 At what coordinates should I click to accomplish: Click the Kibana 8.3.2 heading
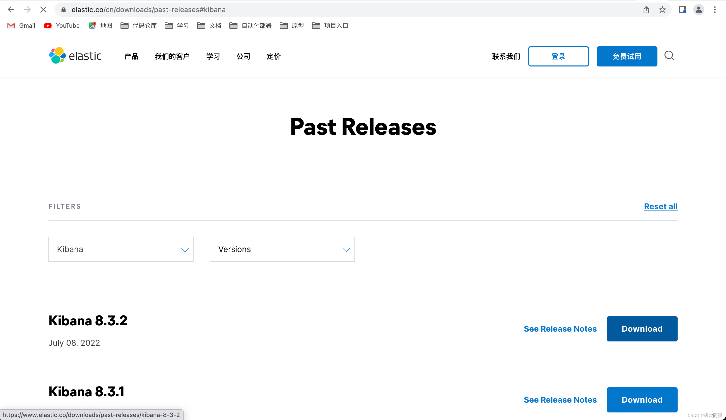click(88, 321)
